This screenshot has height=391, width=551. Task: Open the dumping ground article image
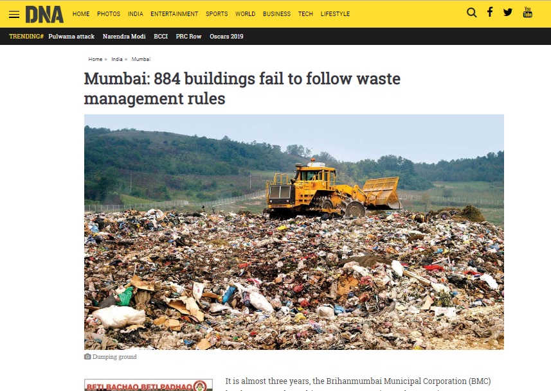[294, 232]
